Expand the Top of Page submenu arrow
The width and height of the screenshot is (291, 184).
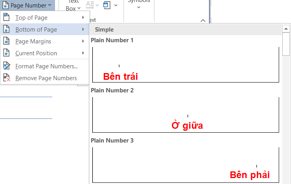click(x=83, y=17)
